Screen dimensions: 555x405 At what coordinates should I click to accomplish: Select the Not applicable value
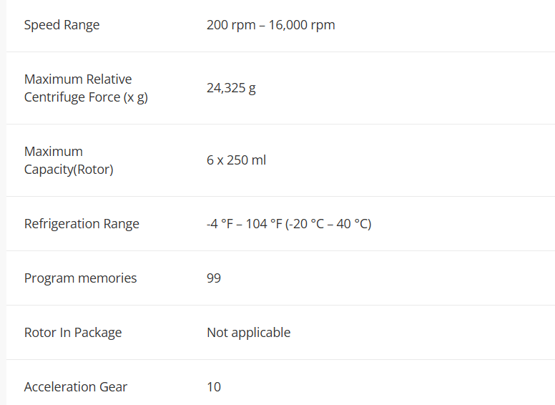pyautogui.click(x=248, y=333)
